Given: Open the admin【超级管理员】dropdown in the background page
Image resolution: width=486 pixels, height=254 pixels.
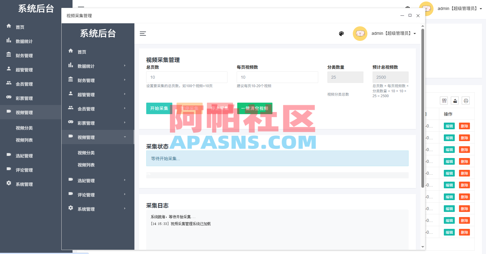Looking at the screenshot, I should pos(460,8).
